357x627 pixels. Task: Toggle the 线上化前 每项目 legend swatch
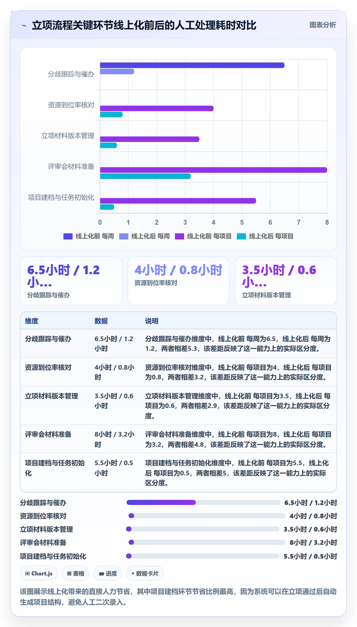tap(180, 236)
